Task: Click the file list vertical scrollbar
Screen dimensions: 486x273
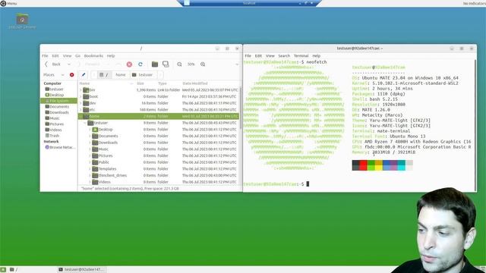Action: [241, 108]
